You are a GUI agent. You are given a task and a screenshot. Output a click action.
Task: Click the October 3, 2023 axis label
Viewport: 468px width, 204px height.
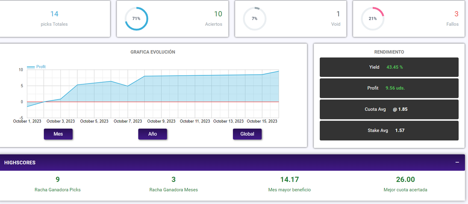point(60,121)
